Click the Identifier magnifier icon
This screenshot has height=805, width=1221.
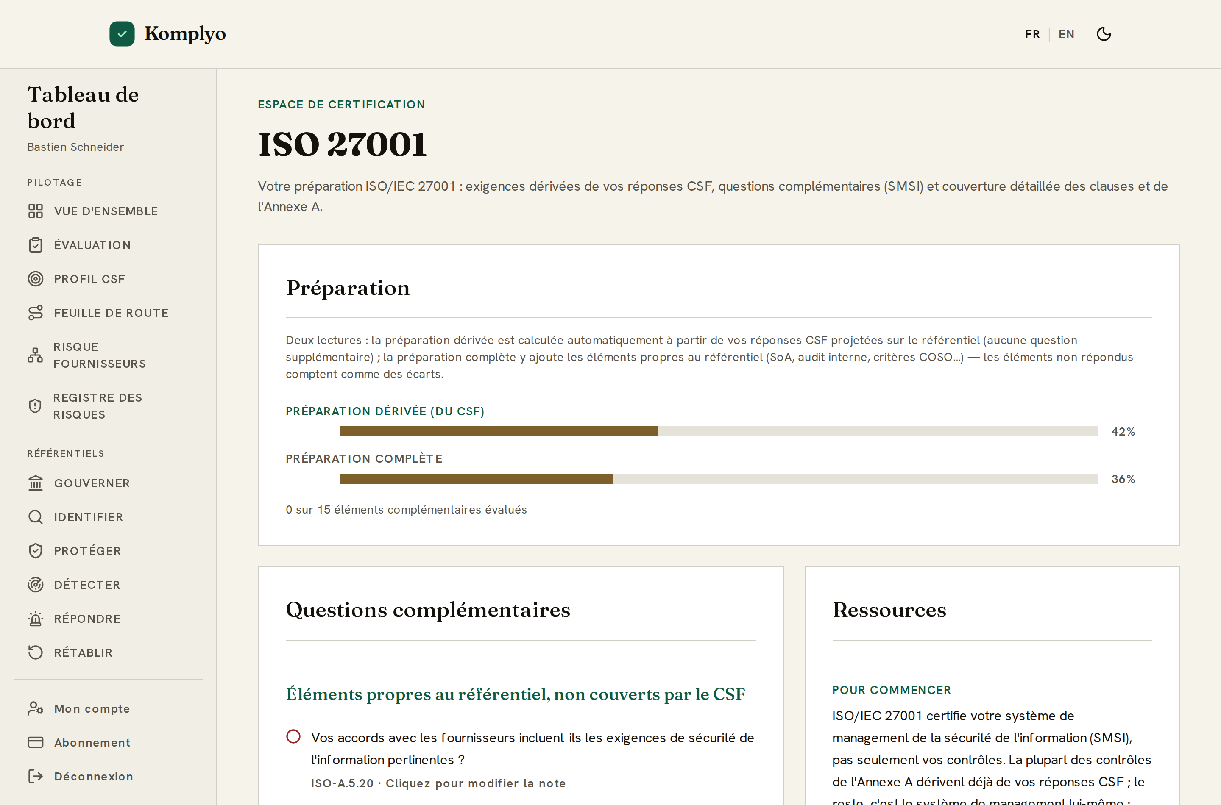coord(36,517)
